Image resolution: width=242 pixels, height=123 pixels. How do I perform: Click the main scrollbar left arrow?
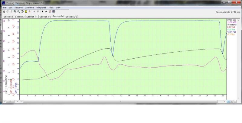coord(21,101)
